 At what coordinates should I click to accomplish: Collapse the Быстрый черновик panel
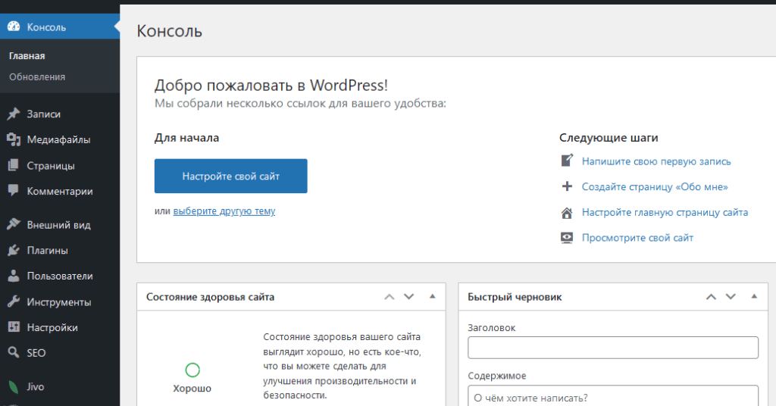754,296
